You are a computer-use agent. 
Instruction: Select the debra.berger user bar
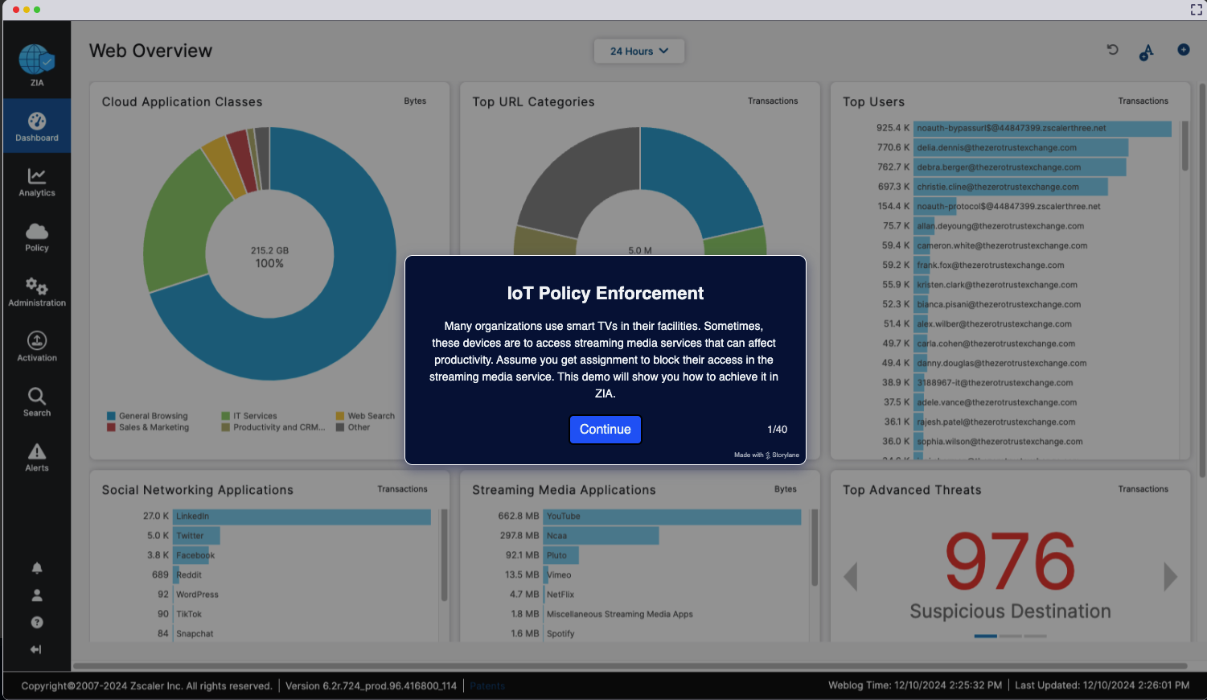[x=1020, y=167]
